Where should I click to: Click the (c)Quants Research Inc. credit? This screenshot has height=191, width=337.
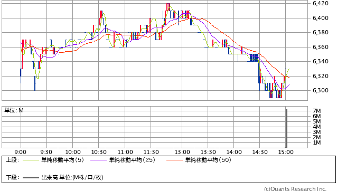[x=295, y=189]
